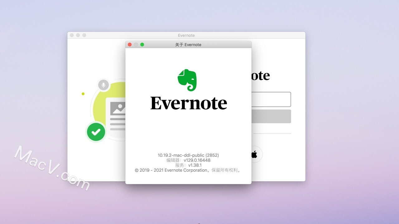399x224 pixels.
Task: Click the version 10.19.2-mac-ddl-public text
Action: pyautogui.click(x=188, y=155)
